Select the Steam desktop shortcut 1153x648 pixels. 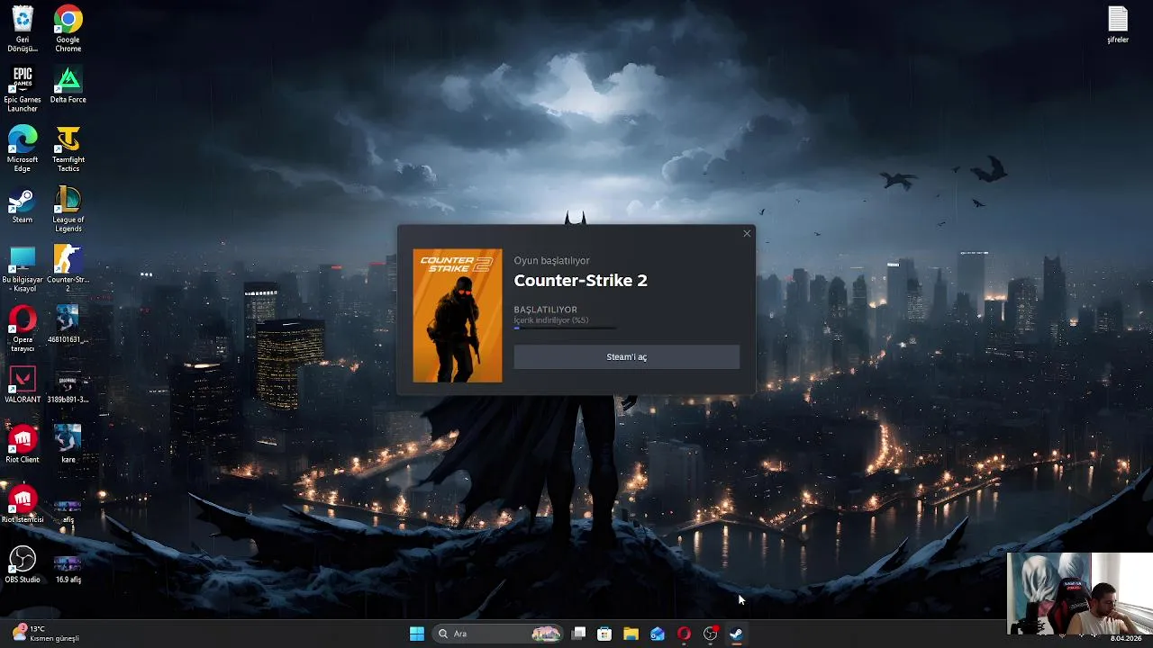[23, 204]
